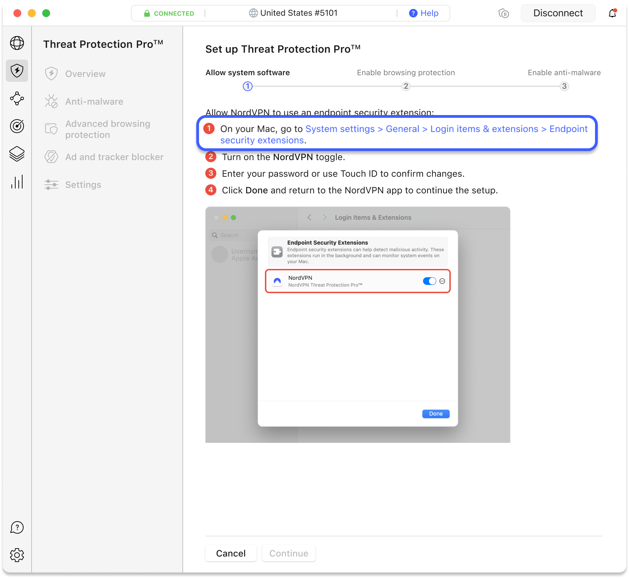Open Ad and tracker blocker section
Image resolution: width=629 pixels, height=578 pixels.
[114, 157]
